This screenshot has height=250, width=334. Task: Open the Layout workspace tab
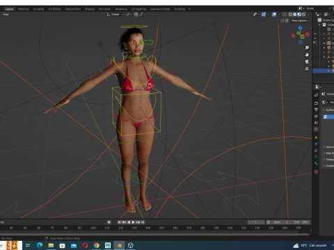[x=9, y=9]
